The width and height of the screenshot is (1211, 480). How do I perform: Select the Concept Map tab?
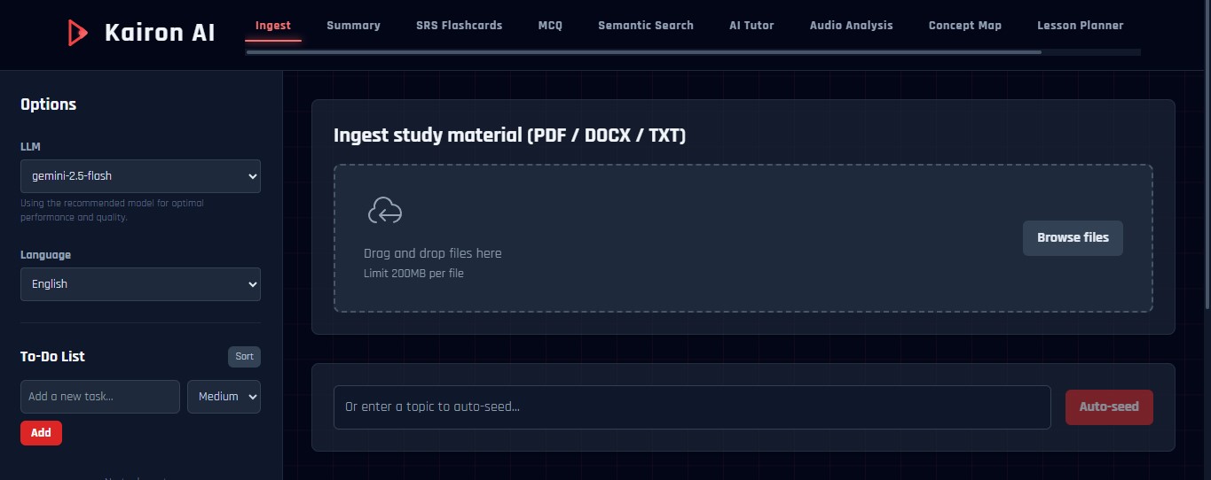click(x=965, y=26)
